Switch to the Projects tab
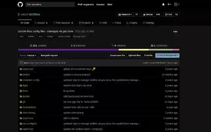The height and width of the screenshot is (132, 211). point(86,23)
